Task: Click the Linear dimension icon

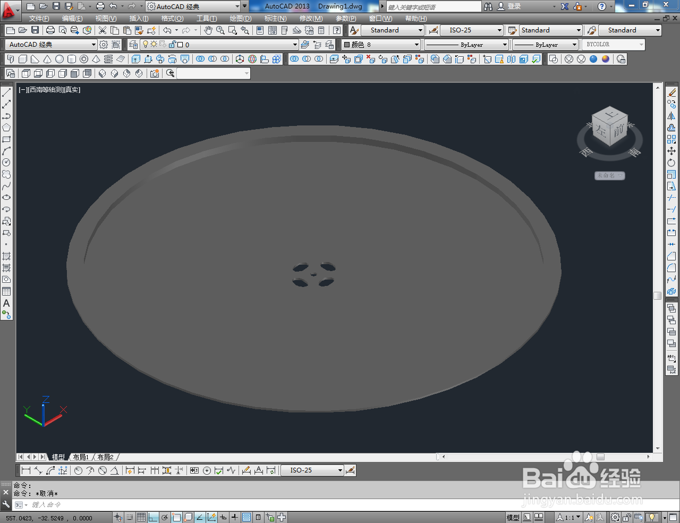Action: click(x=25, y=470)
